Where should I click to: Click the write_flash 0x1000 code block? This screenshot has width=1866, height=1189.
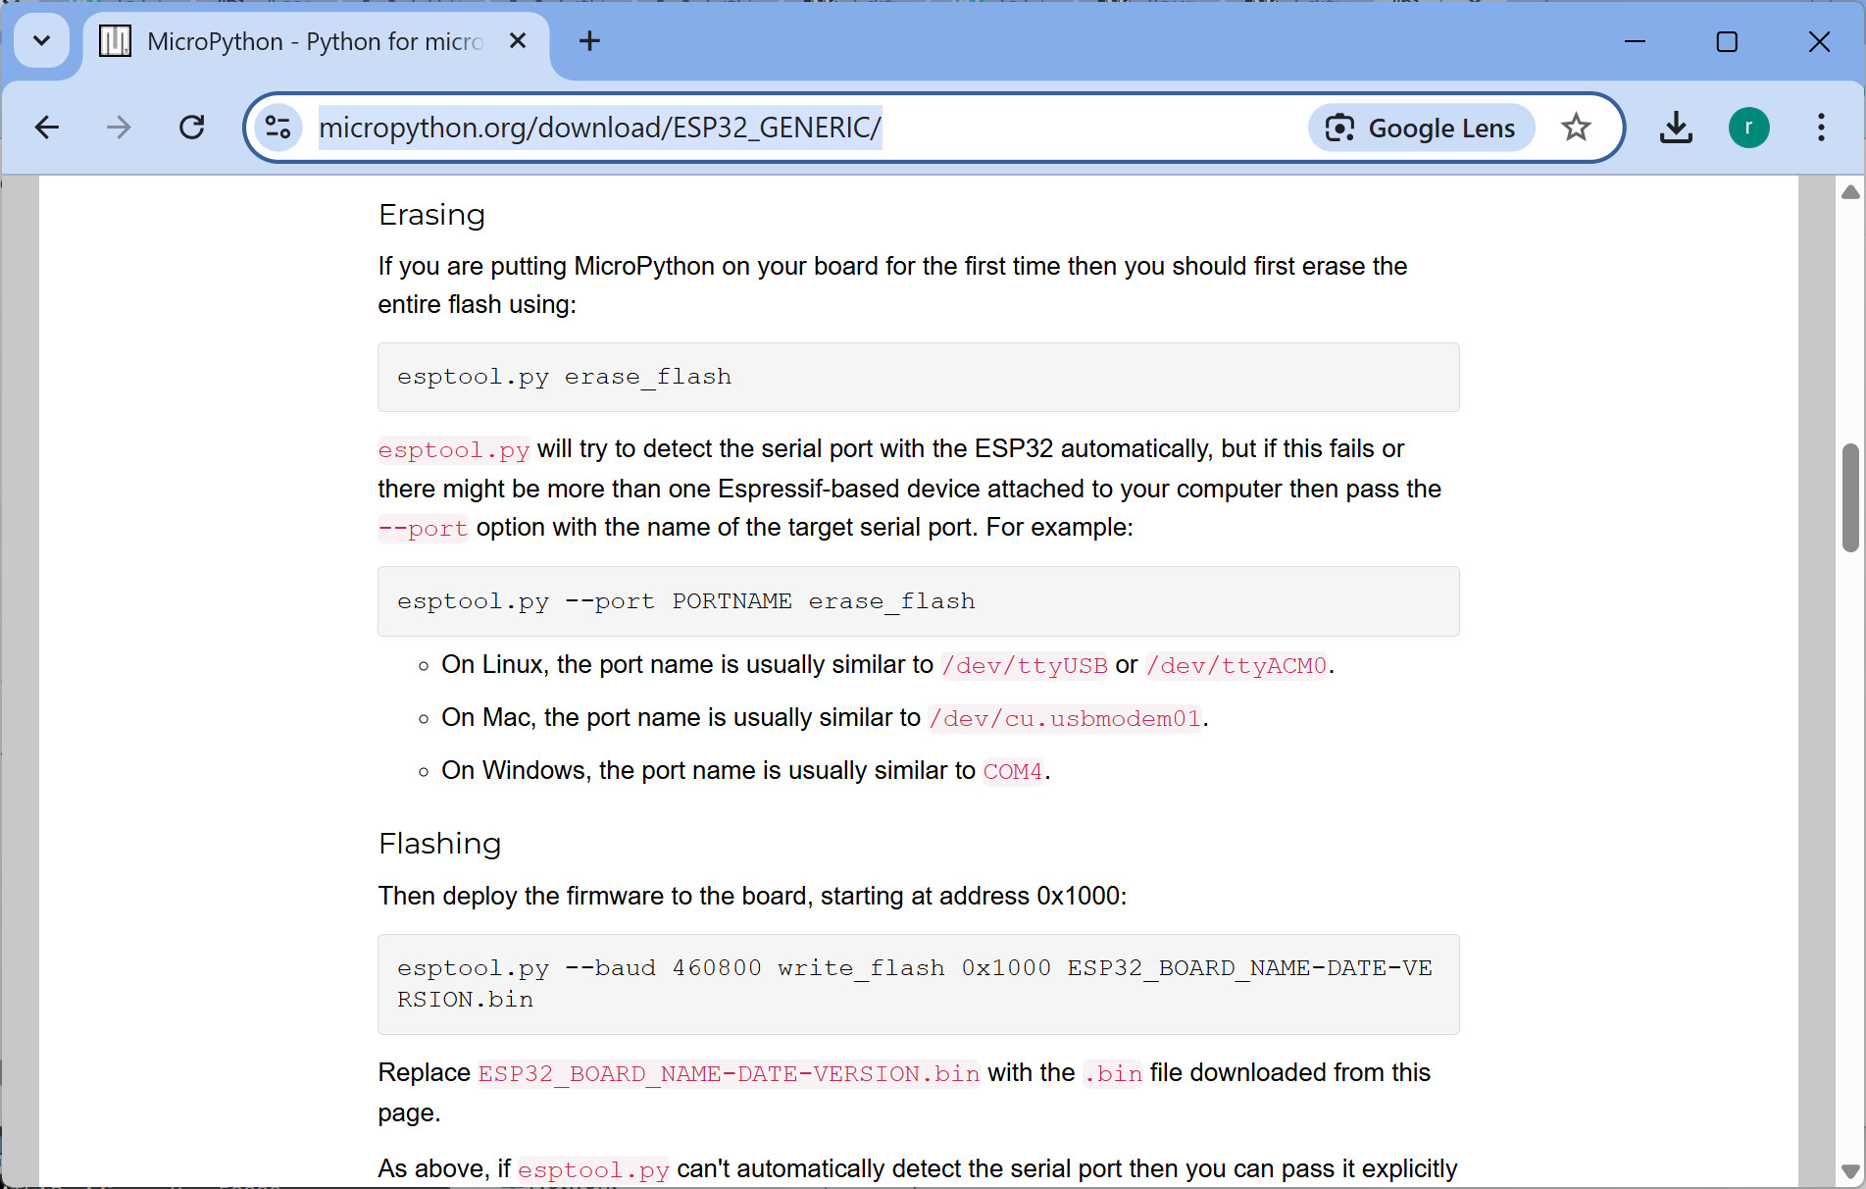pos(918,984)
